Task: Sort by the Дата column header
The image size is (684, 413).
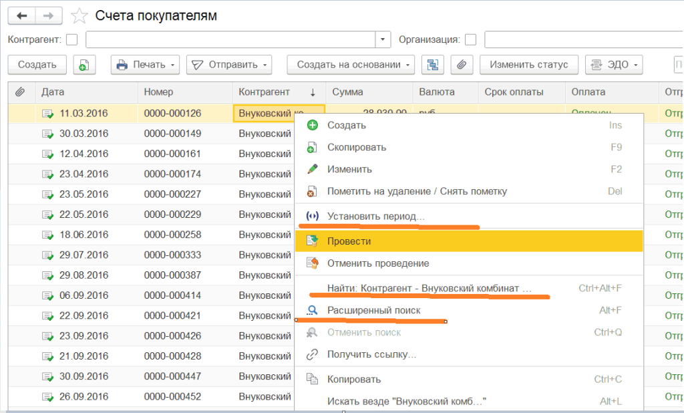Action: click(x=53, y=92)
